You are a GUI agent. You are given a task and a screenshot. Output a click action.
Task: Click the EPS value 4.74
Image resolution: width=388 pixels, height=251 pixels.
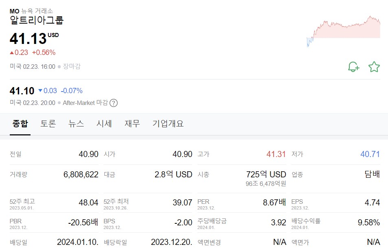(x=372, y=203)
